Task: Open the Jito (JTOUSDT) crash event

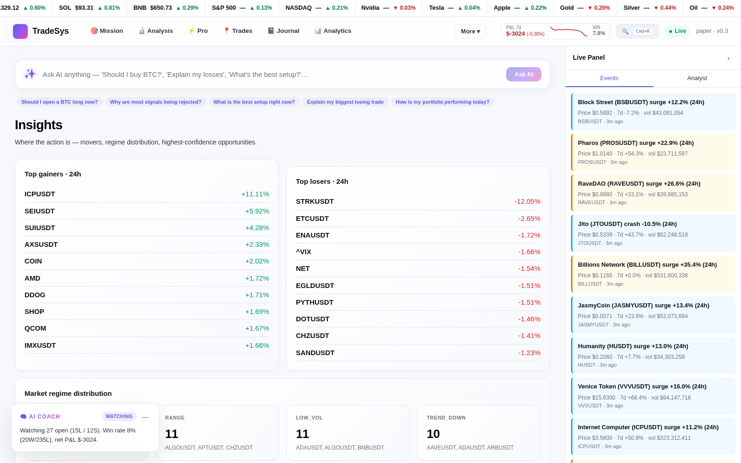Action: (x=653, y=233)
